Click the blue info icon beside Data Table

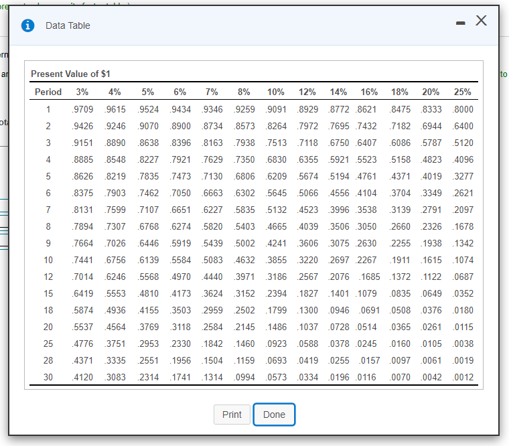click(x=28, y=25)
